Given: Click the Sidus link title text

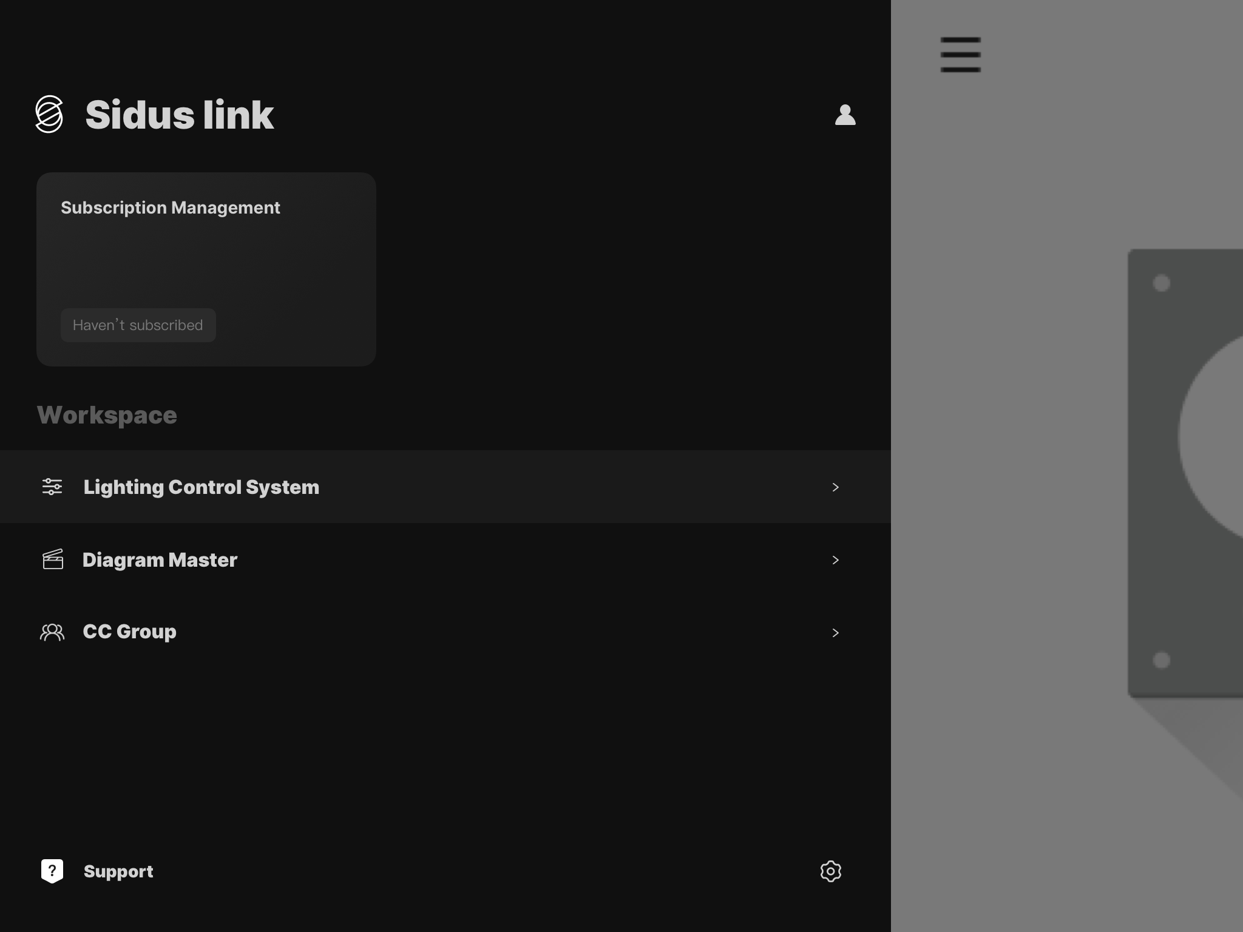Looking at the screenshot, I should tap(179, 114).
